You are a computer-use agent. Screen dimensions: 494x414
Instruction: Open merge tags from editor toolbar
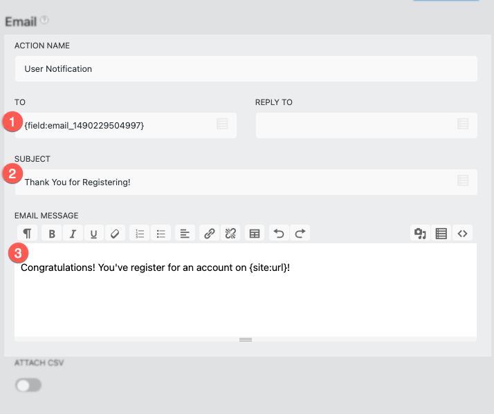(x=441, y=234)
